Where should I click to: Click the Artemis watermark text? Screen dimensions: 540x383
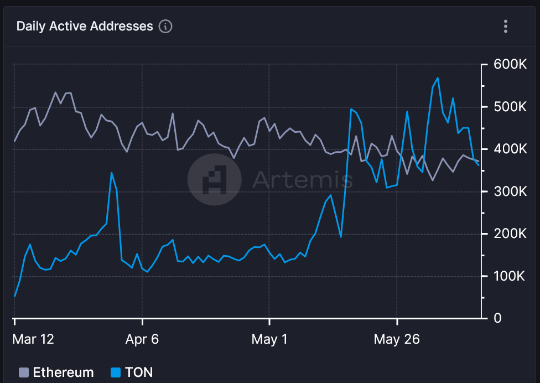click(303, 179)
